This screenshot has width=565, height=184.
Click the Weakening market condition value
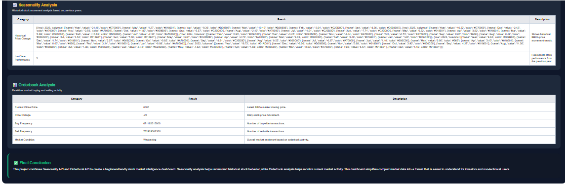[150, 139]
